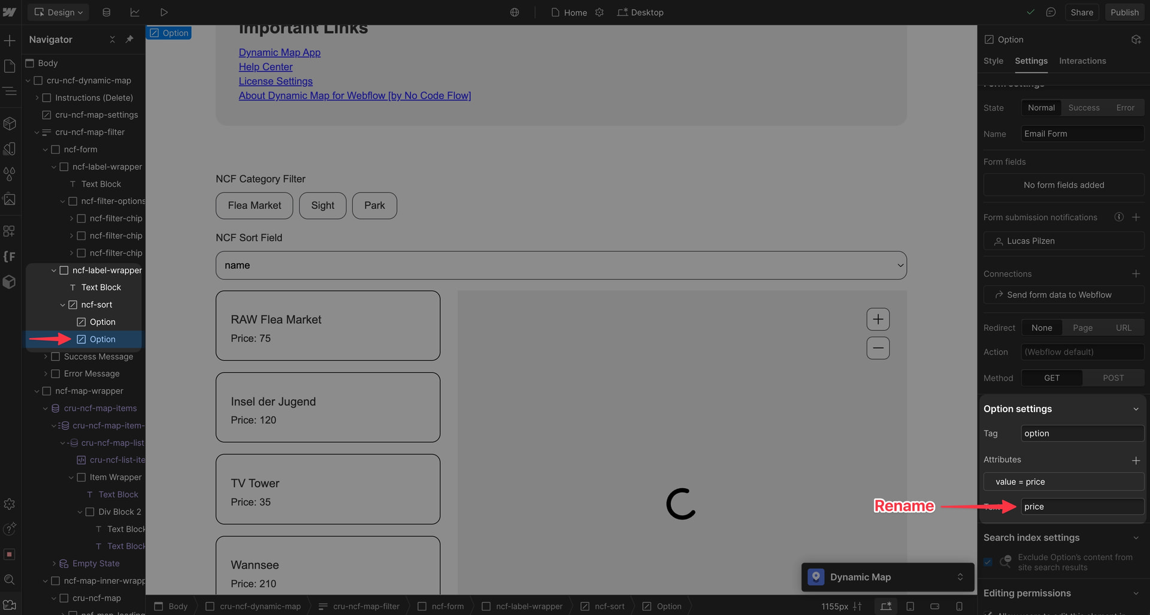Click the Preview play icon
The width and height of the screenshot is (1150, 615).
point(164,12)
